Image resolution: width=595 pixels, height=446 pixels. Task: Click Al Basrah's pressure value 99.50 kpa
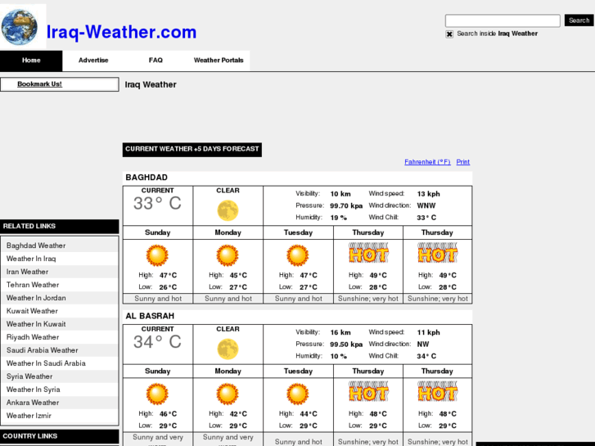click(x=346, y=345)
